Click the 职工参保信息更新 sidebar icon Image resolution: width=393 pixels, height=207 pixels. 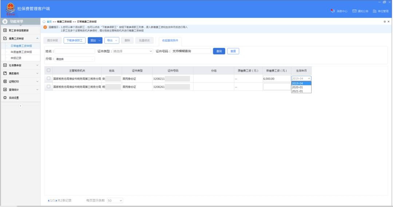tap(5, 30)
